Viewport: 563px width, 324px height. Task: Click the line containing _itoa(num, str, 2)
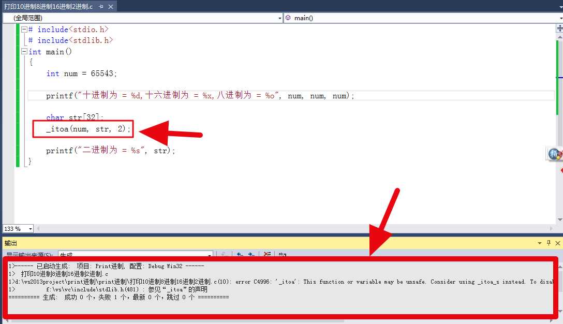pyautogui.click(x=84, y=128)
